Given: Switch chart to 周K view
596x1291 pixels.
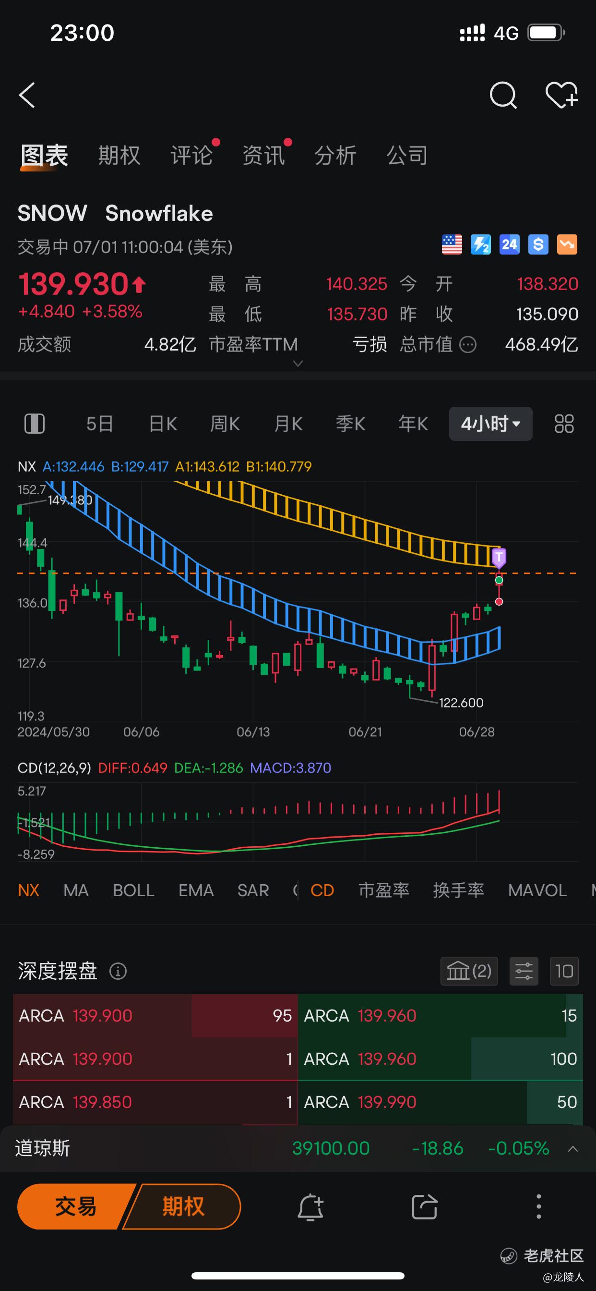Looking at the screenshot, I should [x=225, y=424].
